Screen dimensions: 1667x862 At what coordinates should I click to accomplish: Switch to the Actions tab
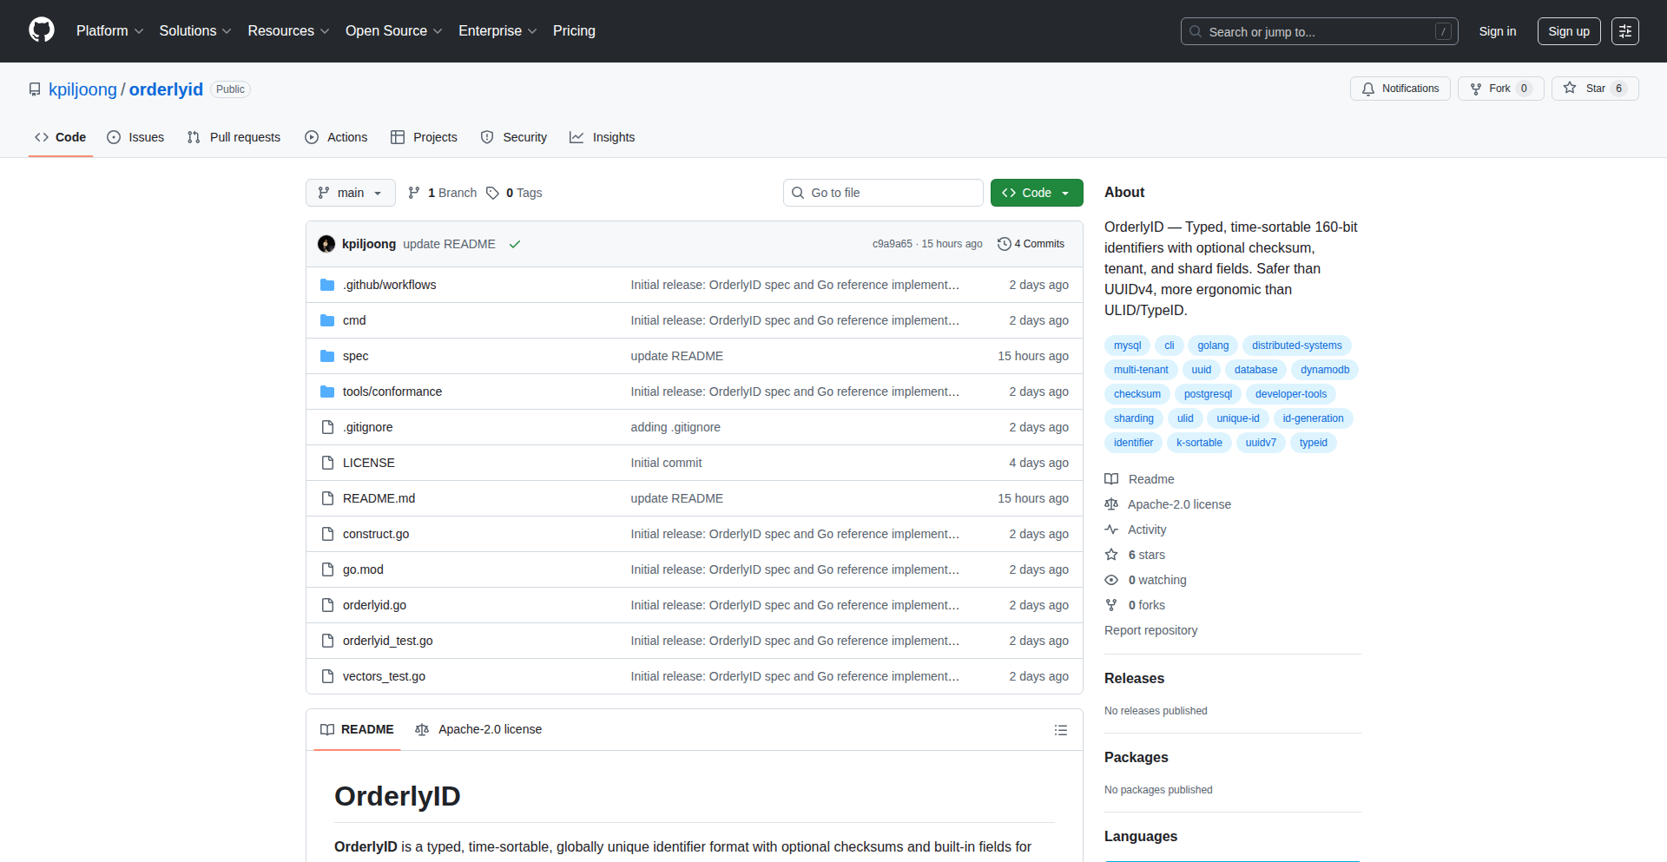(336, 137)
